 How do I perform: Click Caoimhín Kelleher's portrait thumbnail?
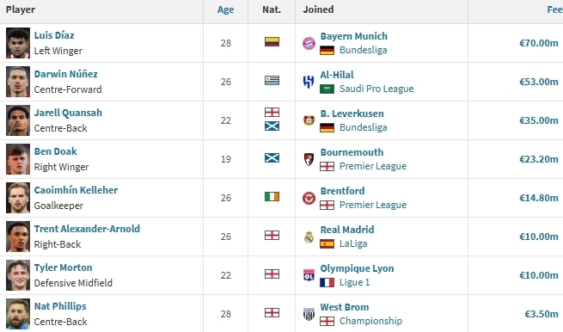click(x=18, y=198)
